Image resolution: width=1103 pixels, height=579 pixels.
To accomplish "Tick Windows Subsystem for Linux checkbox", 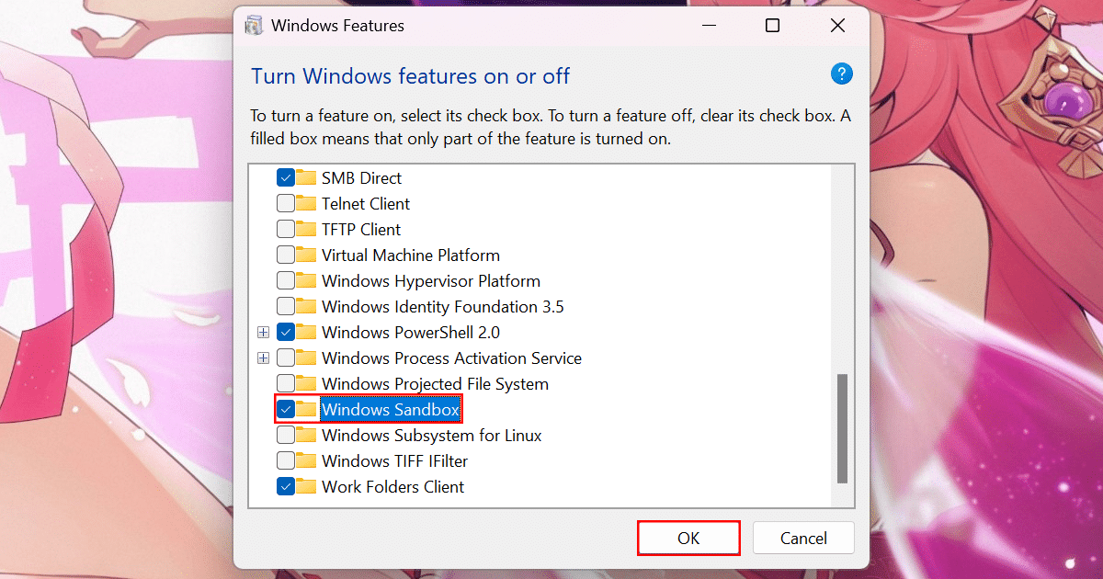I will pyautogui.click(x=286, y=436).
